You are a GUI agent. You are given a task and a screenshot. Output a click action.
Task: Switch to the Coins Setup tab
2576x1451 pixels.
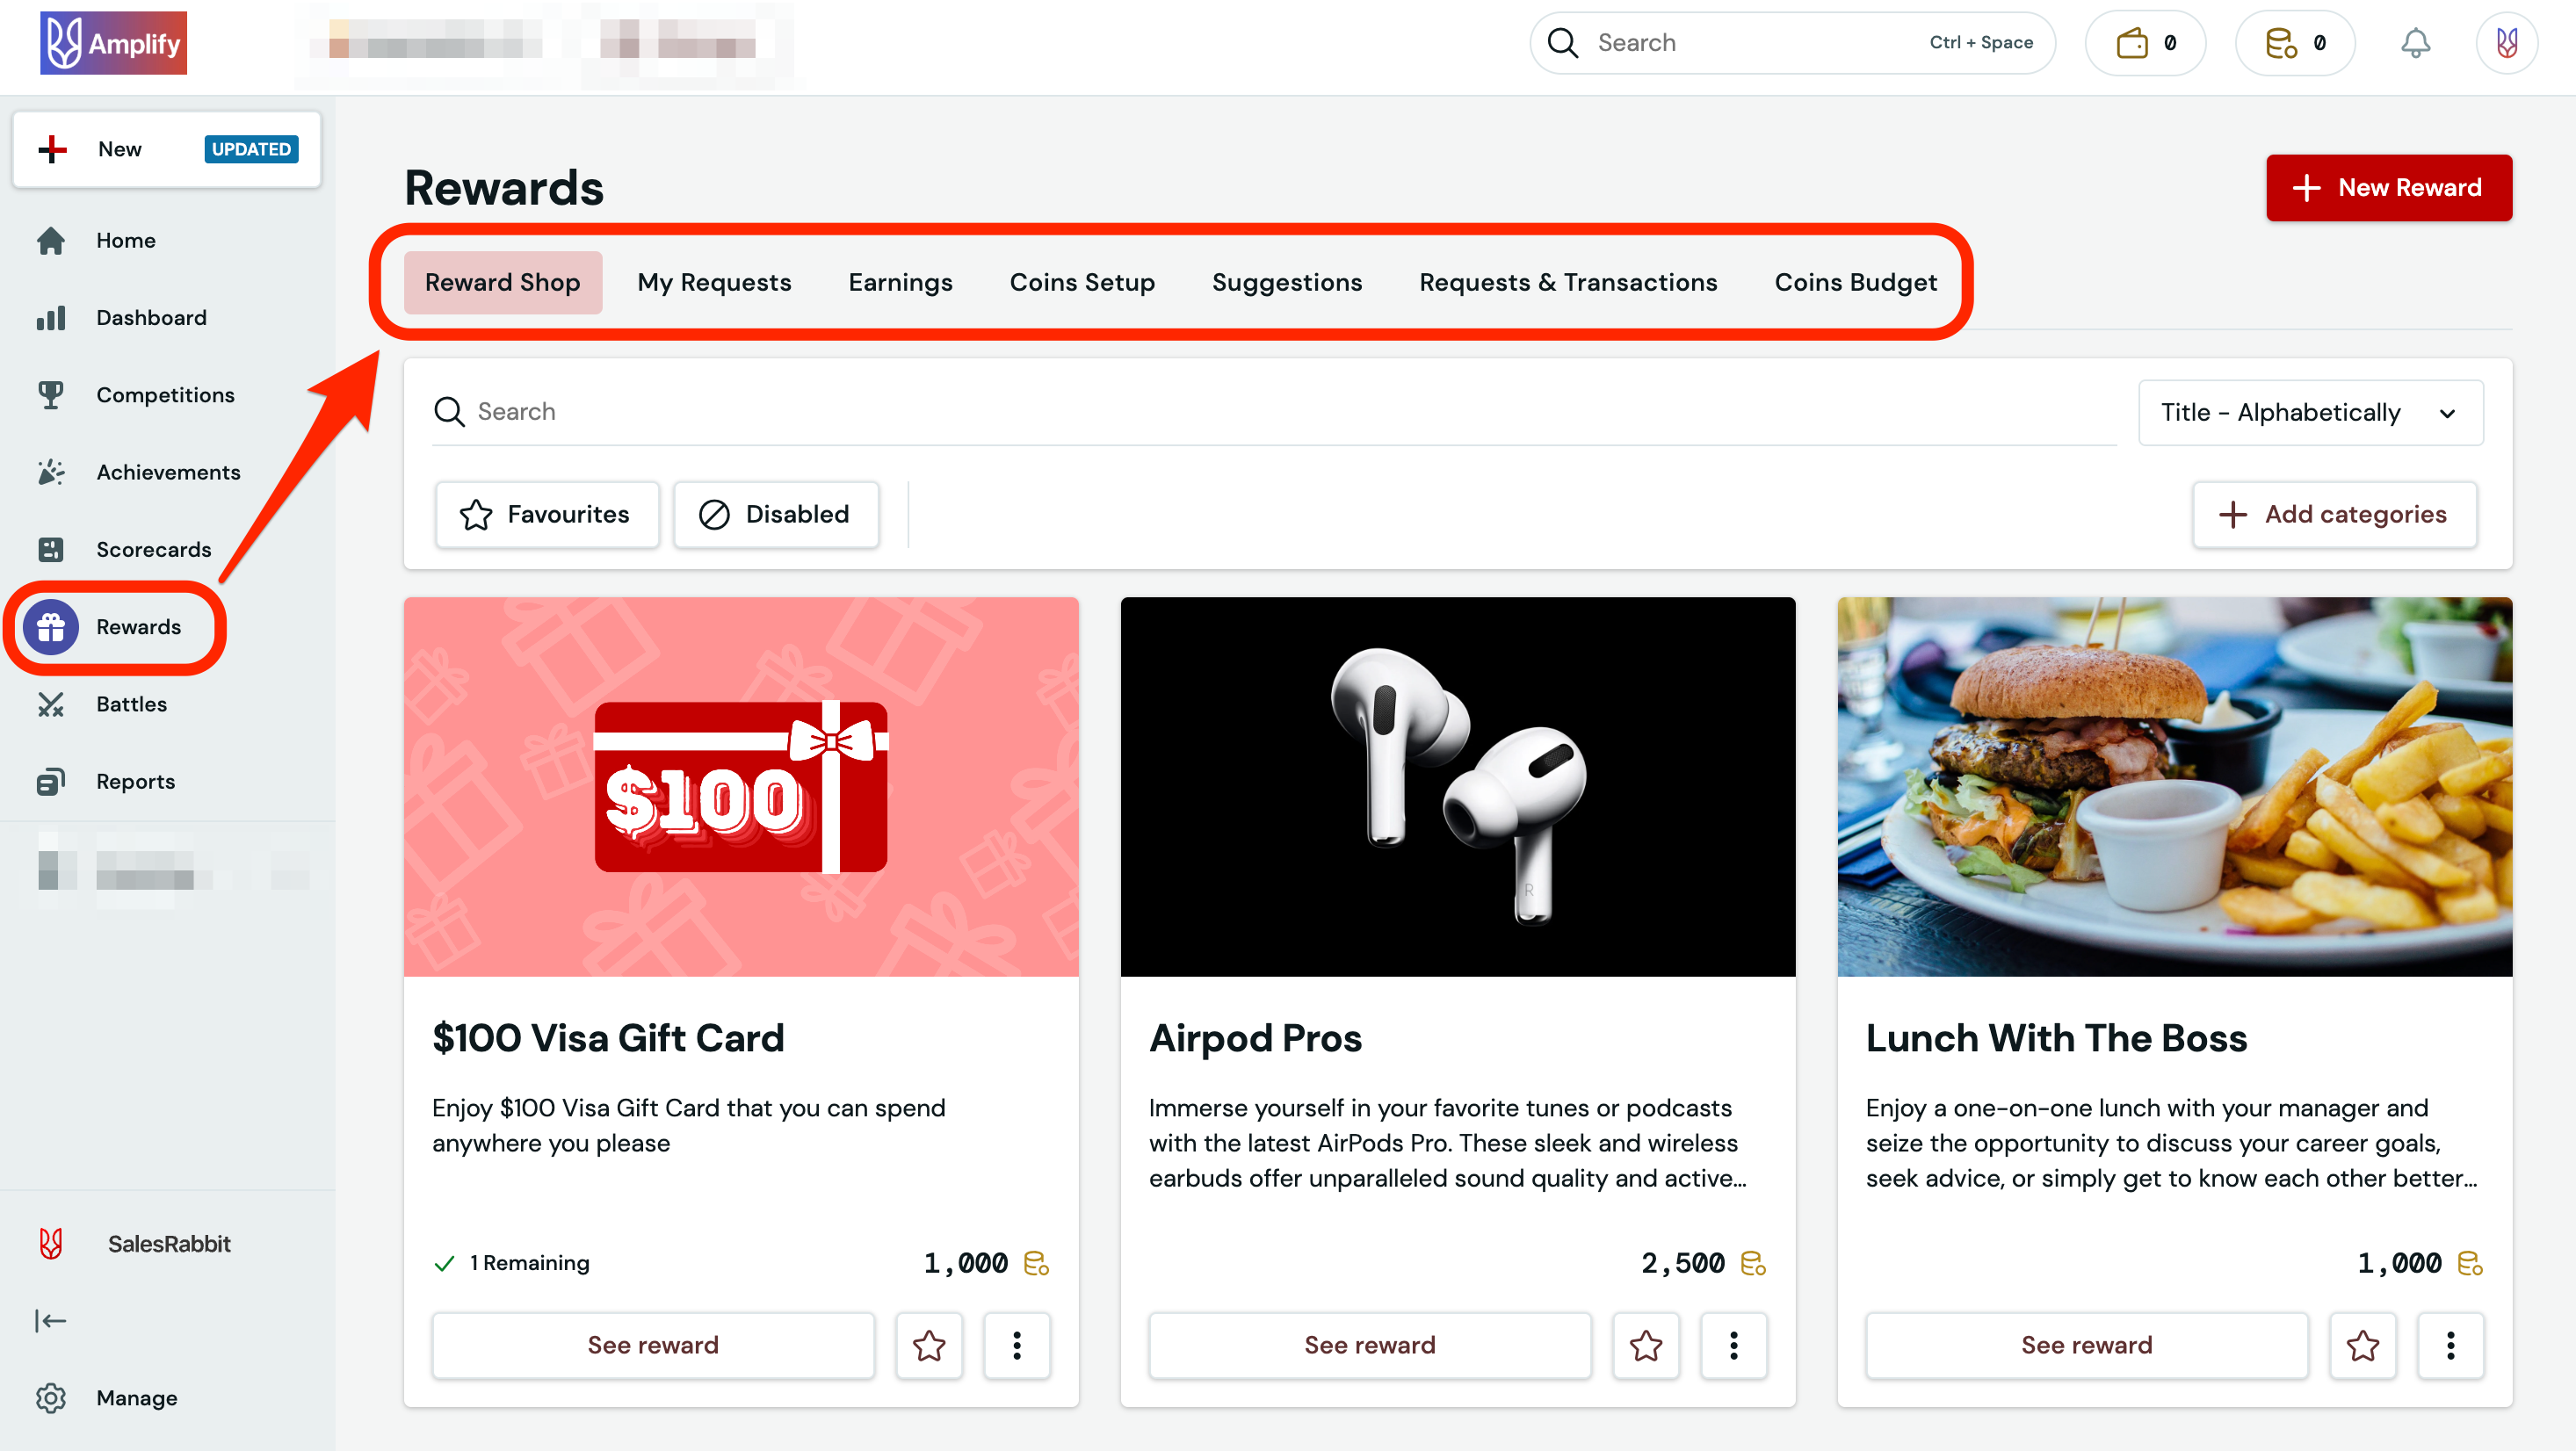coord(1082,282)
